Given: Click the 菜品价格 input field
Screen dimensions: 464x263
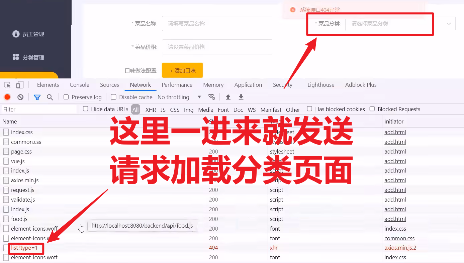Looking at the screenshot, I should [217, 47].
